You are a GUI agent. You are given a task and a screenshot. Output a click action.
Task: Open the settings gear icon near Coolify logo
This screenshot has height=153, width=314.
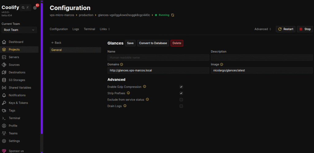[x=35, y=8]
